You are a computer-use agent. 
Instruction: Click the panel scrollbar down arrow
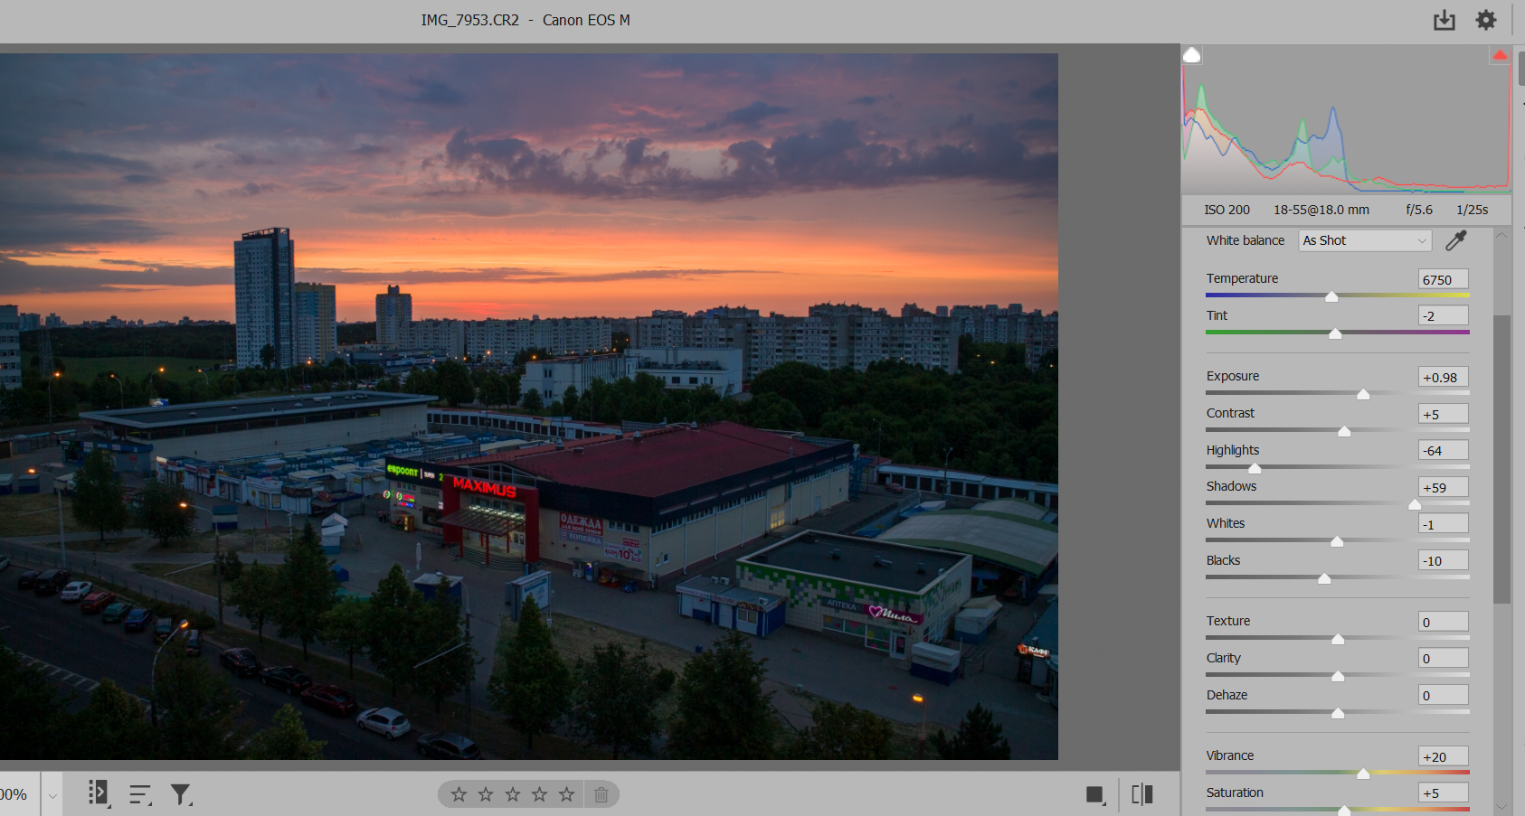click(1501, 806)
